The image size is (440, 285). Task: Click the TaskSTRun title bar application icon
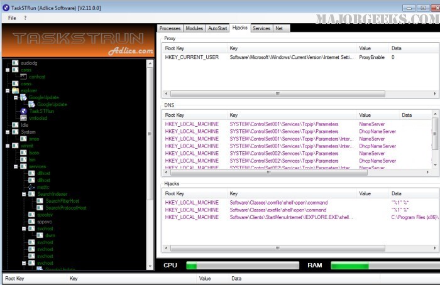coord(6,8)
